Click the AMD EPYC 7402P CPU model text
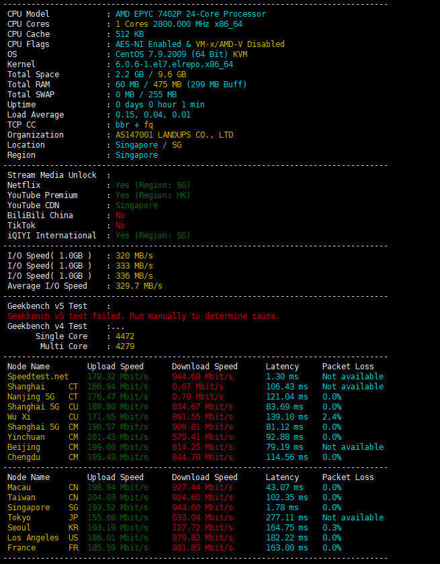 click(x=190, y=14)
